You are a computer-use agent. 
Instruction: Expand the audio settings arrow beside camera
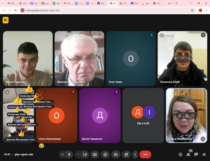tap(78, 154)
